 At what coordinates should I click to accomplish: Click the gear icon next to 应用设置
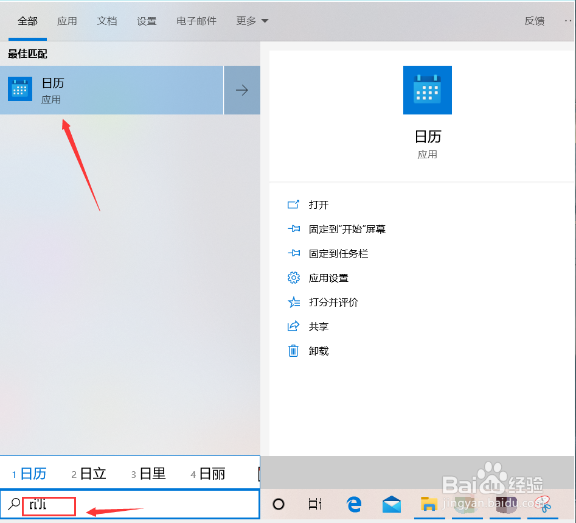294,278
